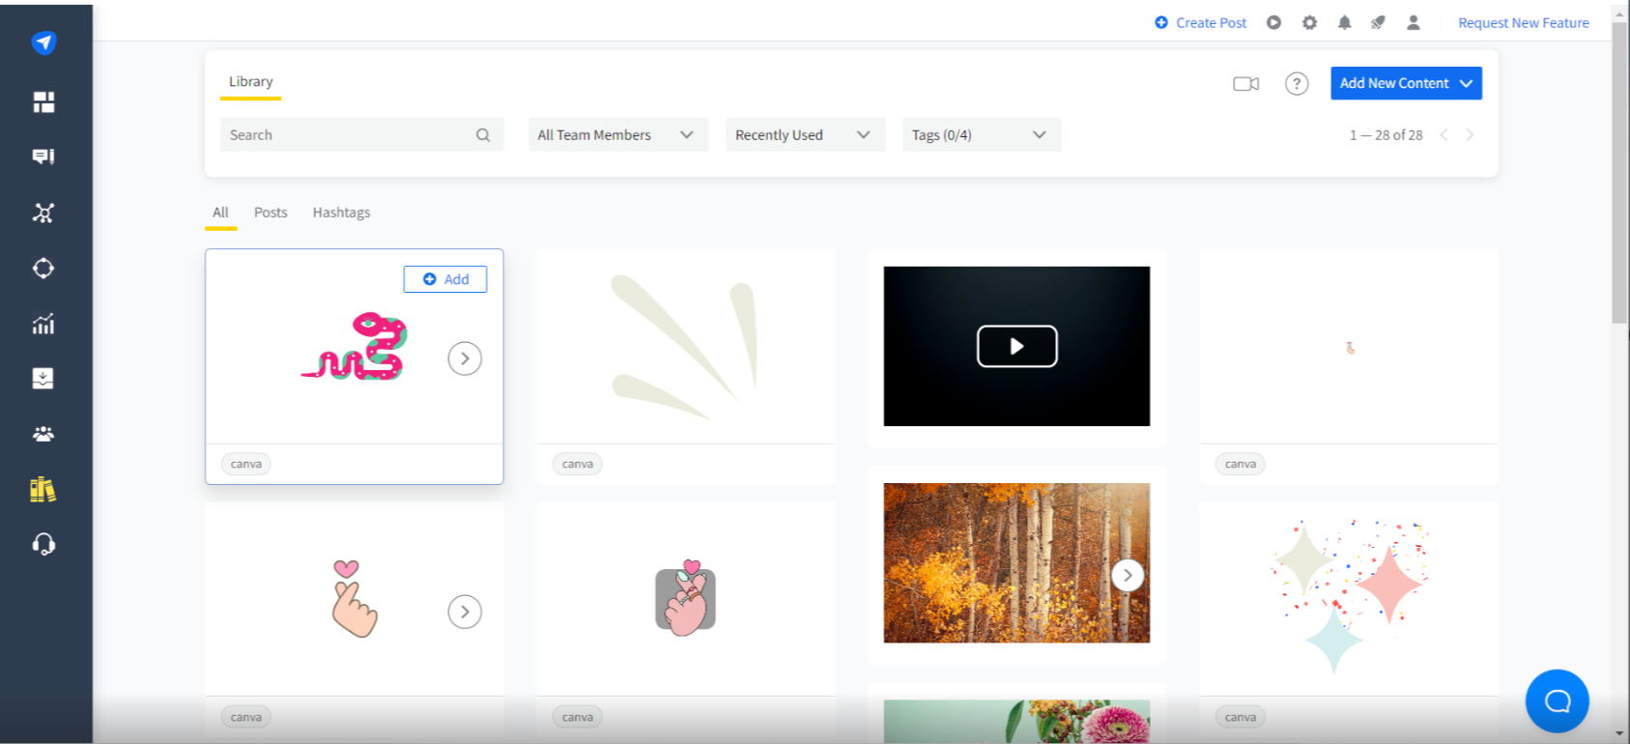Screen dimensions: 1630x744
Task: Click the Search input field
Action: point(350,135)
